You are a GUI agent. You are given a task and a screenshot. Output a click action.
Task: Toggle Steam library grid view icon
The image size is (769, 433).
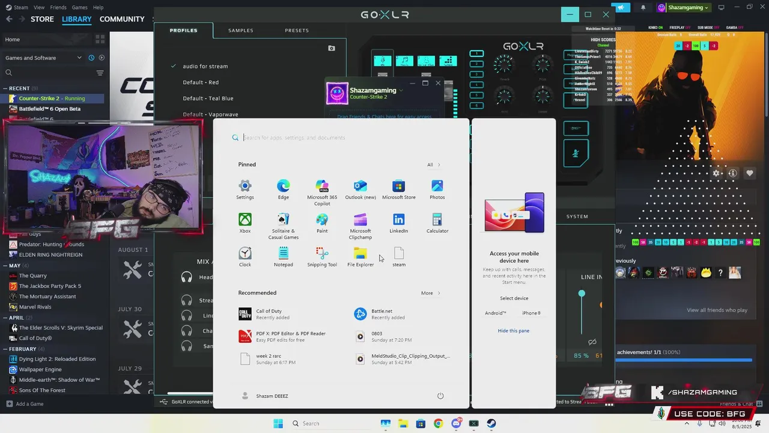pos(100,39)
